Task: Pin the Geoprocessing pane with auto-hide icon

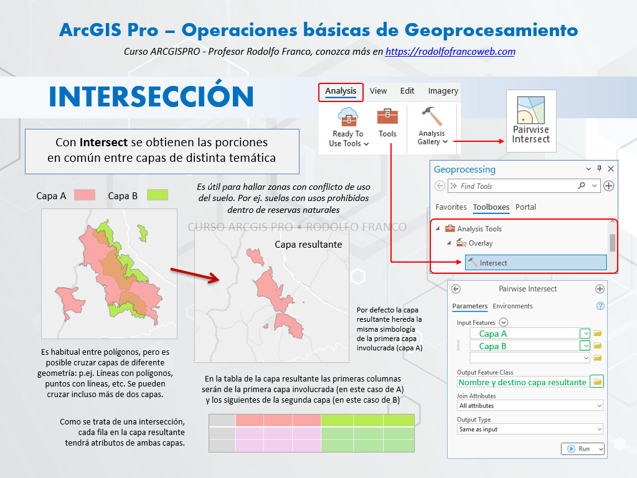Action: coord(600,169)
